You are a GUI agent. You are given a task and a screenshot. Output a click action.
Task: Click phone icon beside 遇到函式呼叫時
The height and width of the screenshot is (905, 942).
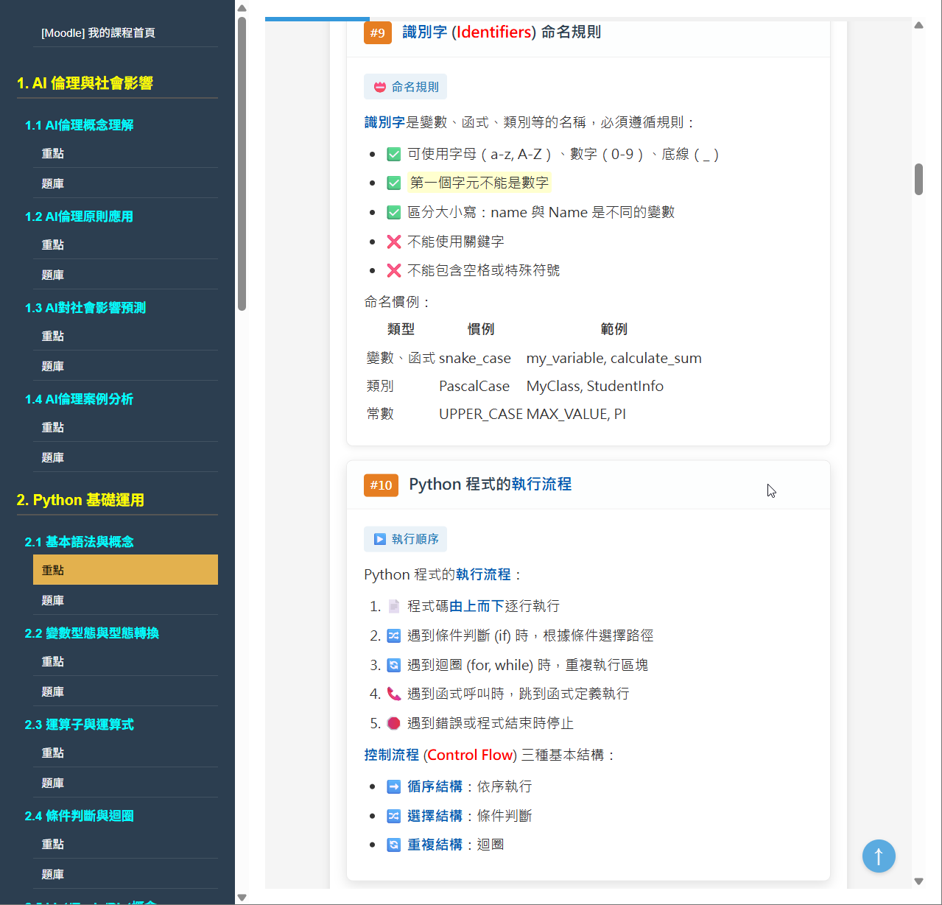click(394, 694)
